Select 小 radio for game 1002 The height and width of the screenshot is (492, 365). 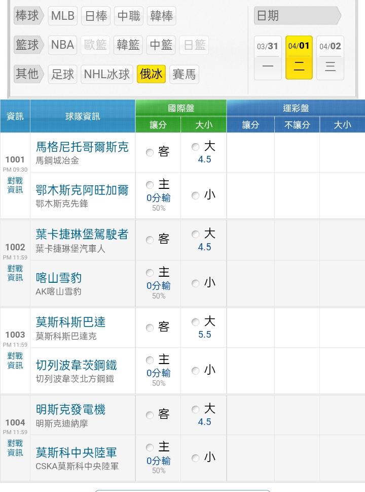tap(196, 283)
